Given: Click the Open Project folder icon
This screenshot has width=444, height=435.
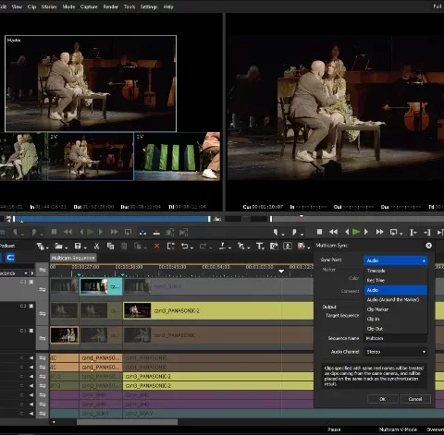Looking at the screenshot, I should coord(58,246).
